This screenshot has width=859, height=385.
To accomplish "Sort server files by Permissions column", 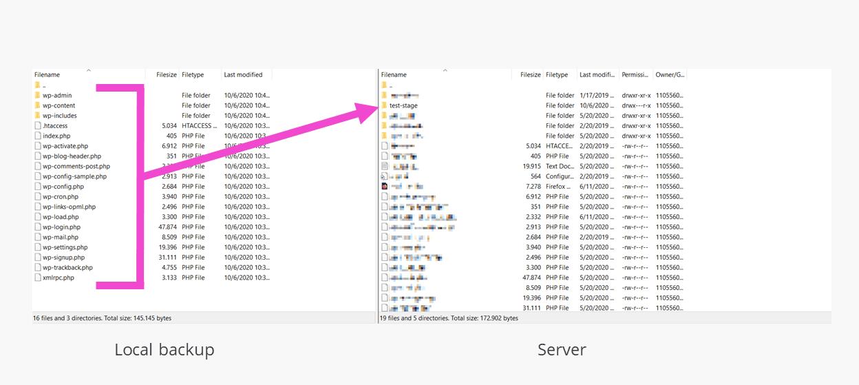I will pos(635,74).
